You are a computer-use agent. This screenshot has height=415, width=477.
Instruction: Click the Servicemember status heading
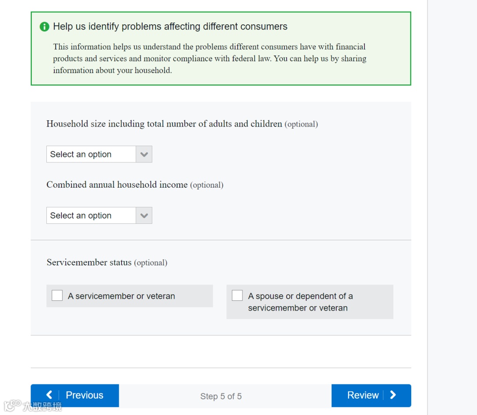coord(89,263)
